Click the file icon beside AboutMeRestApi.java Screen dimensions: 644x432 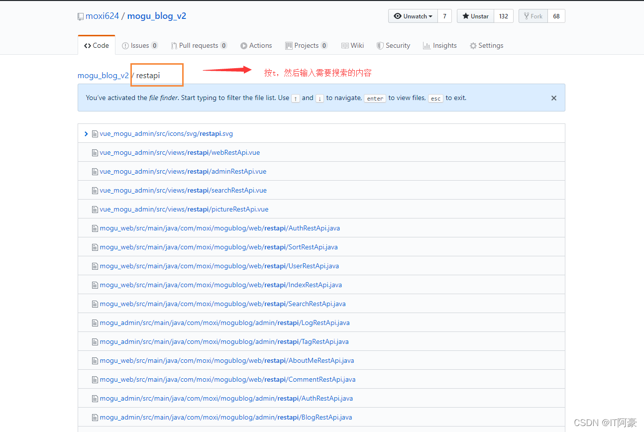point(95,361)
